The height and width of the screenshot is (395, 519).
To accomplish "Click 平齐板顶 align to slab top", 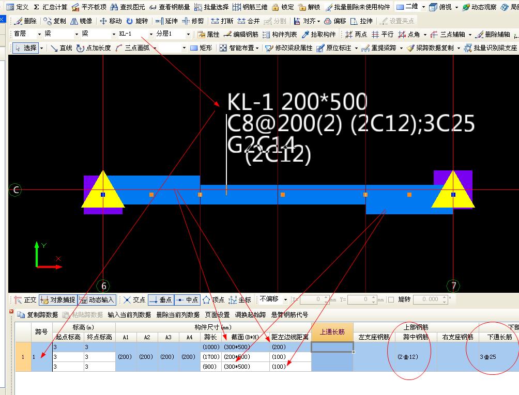I will [x=89, y=7].
